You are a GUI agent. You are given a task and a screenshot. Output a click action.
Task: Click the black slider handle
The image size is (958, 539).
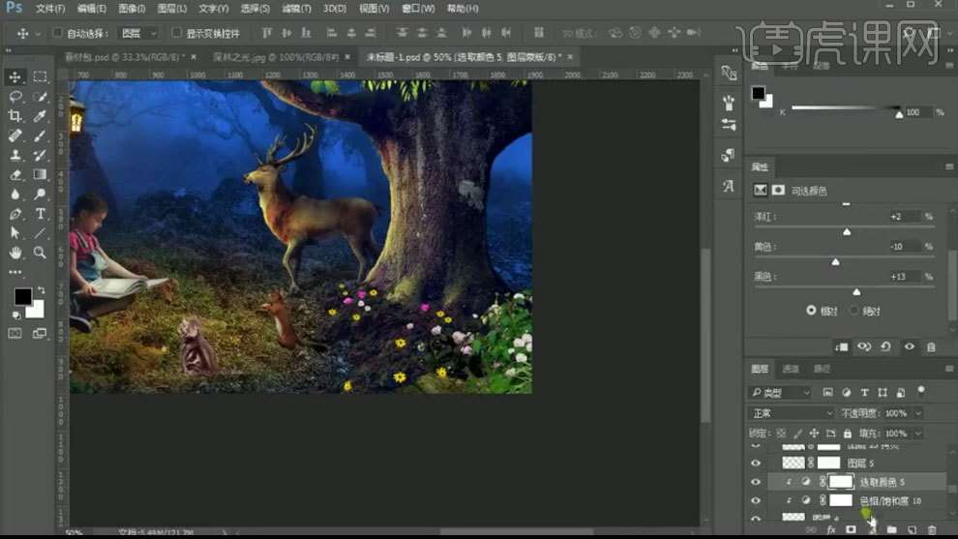point(856,291)
